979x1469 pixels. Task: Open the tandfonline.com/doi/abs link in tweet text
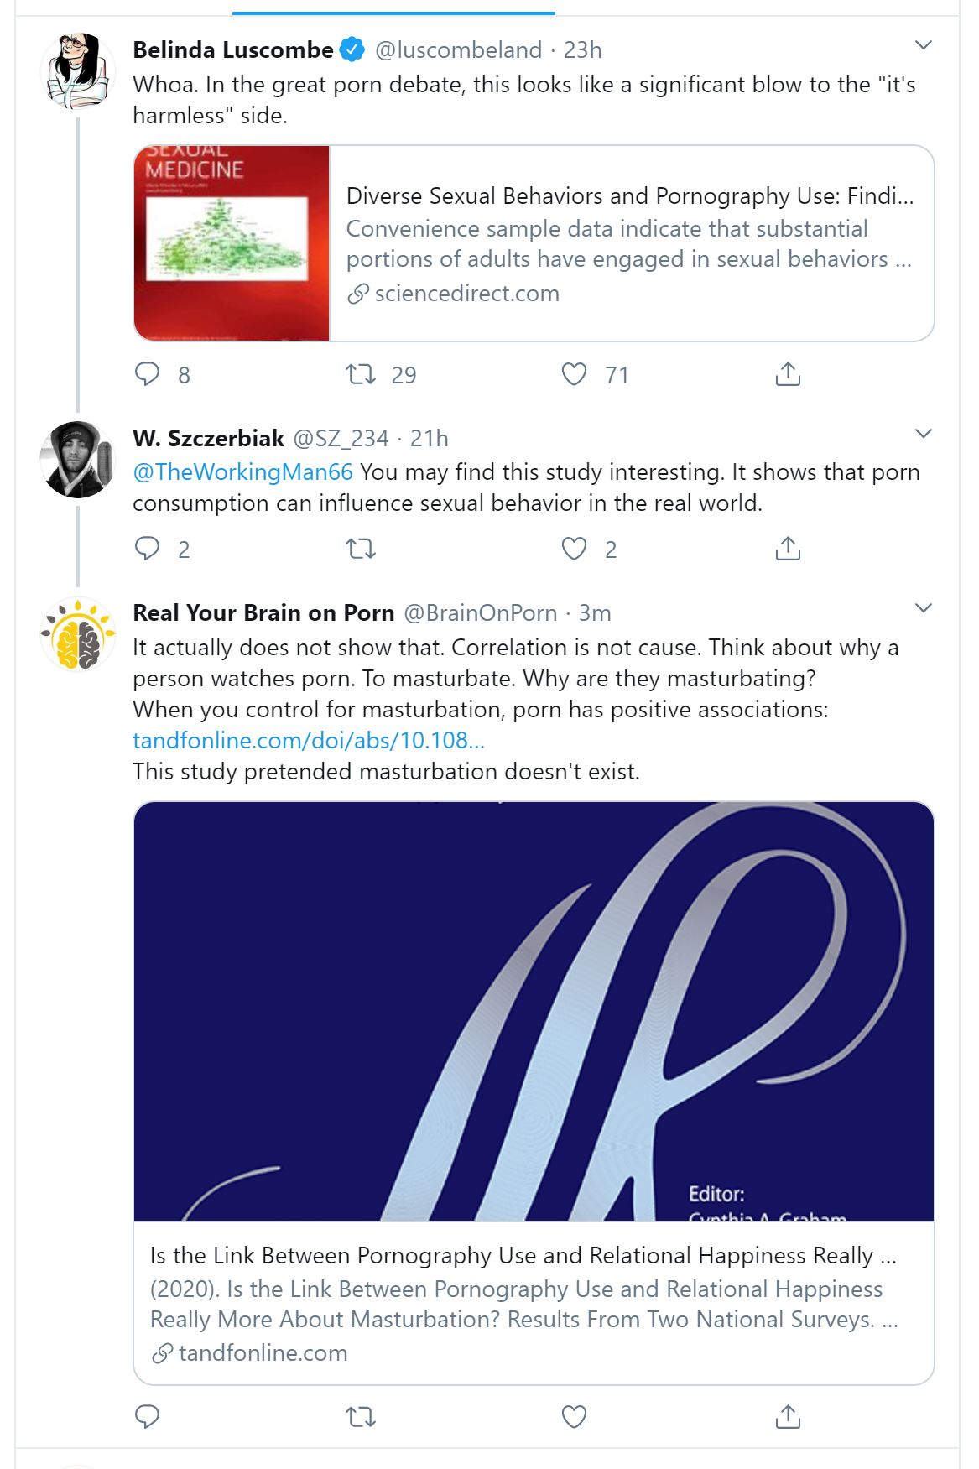pyautogui.click(x=309, y=741)
